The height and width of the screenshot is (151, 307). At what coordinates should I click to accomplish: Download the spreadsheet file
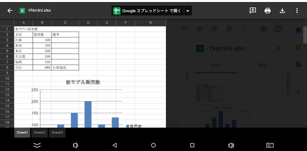point(282,11)
